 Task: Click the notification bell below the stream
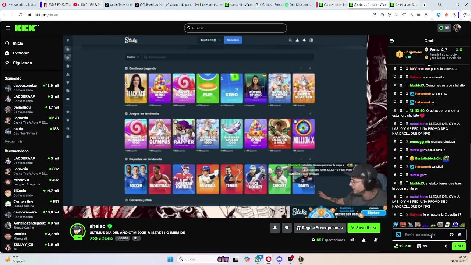(x=275, y=228)
